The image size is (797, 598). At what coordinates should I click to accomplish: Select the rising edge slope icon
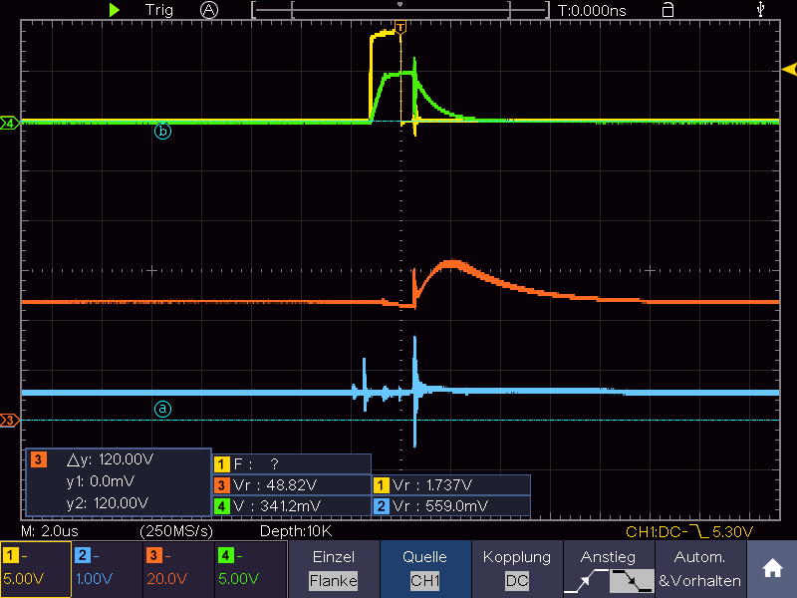pos(586,581)
